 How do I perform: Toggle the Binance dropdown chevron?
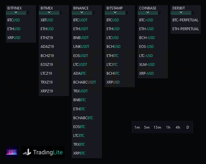click(82, 12)
